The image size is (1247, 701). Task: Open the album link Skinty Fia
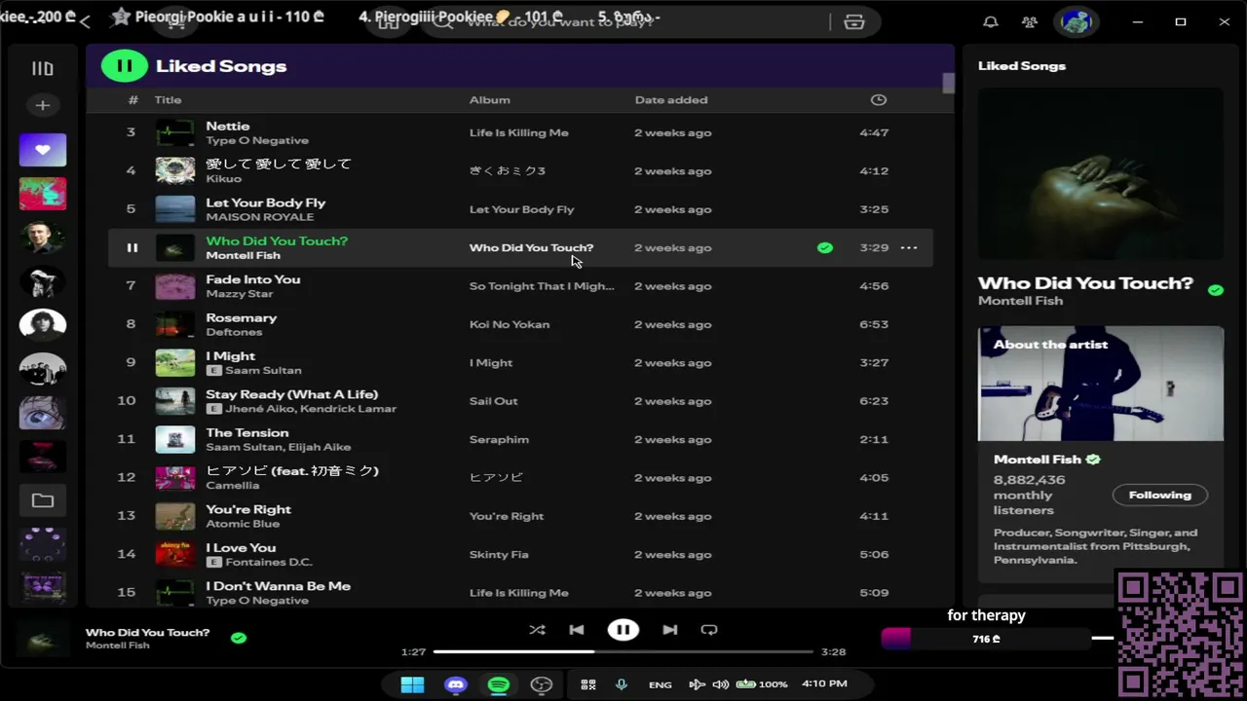499,554
